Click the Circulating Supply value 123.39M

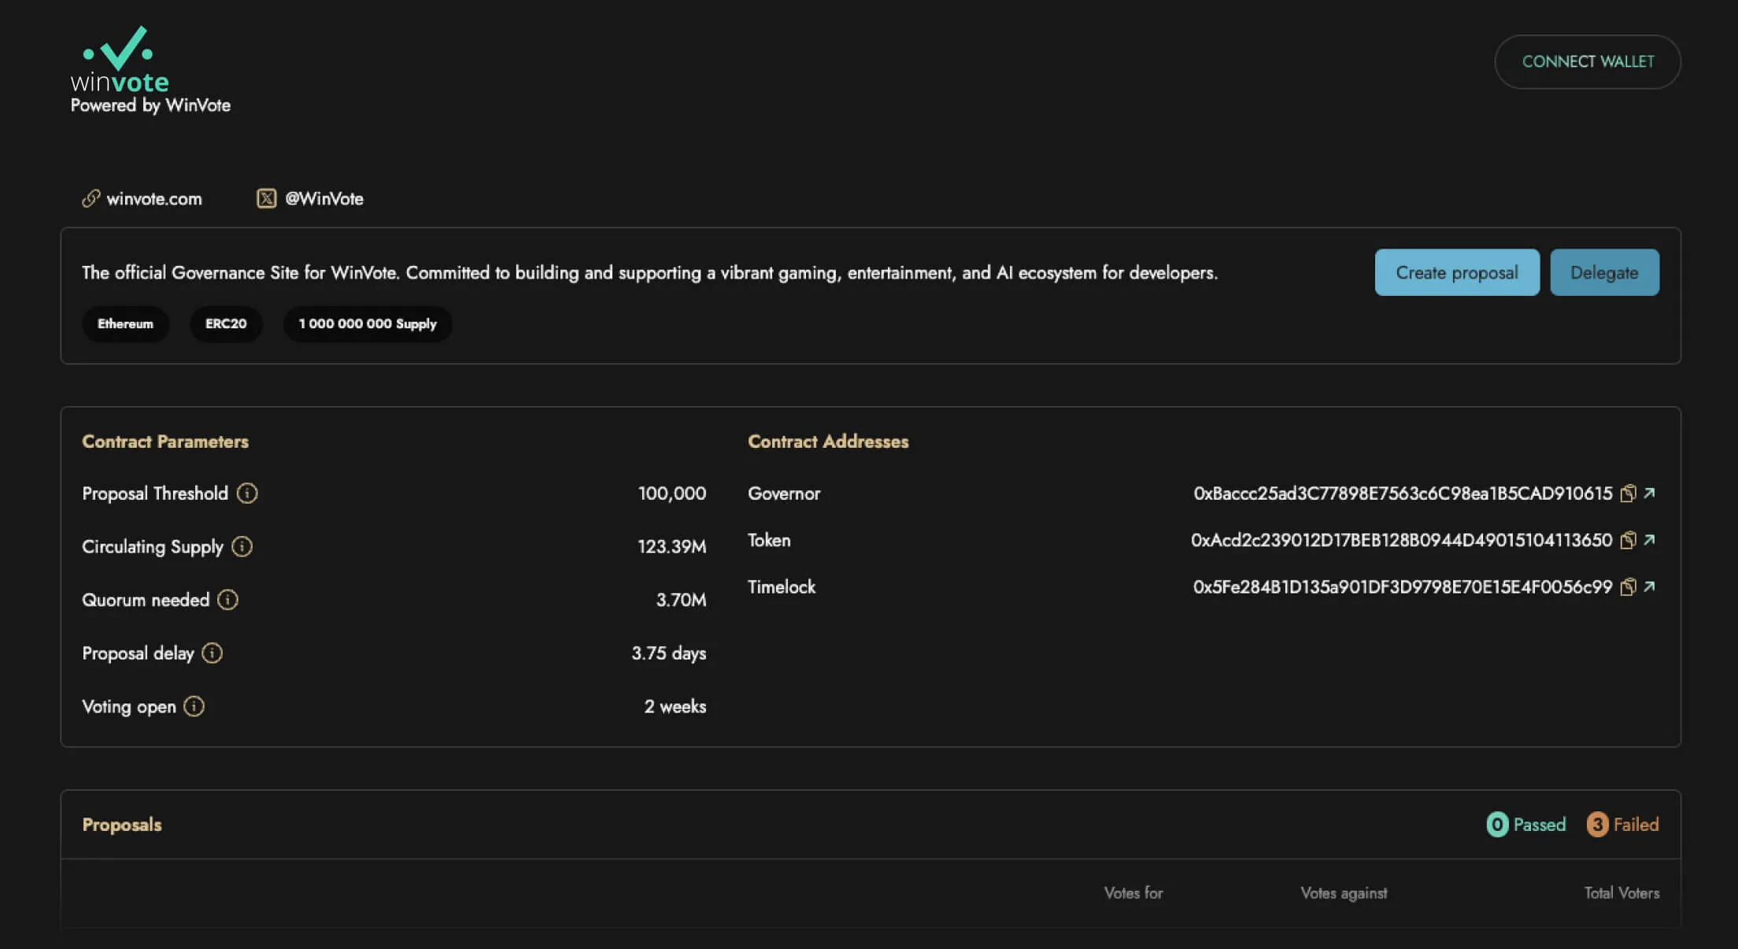[x=671, y=547]
